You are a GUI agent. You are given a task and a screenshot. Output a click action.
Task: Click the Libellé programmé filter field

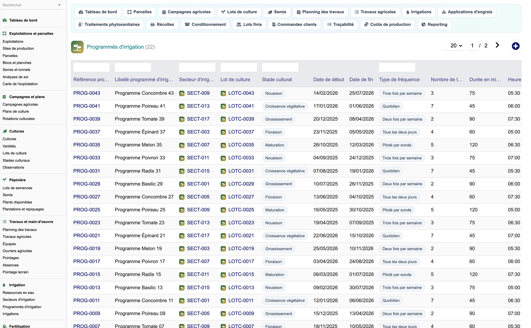point(133,67)
